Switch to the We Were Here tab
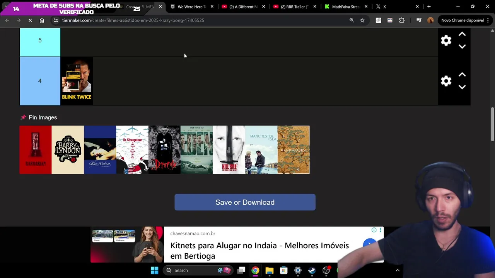495x278 pixels. [x=192, y=7]
